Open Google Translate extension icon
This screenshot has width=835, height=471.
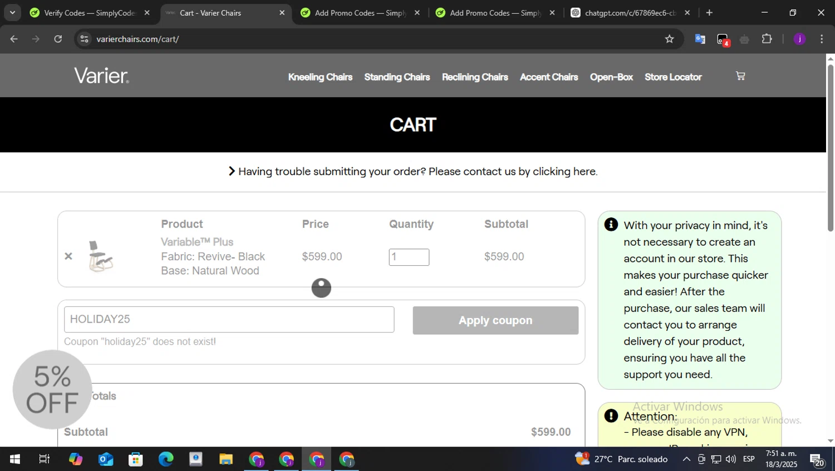click(x=700, y=39)
